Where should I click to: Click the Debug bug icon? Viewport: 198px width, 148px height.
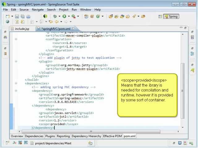(x=55, y=16)
